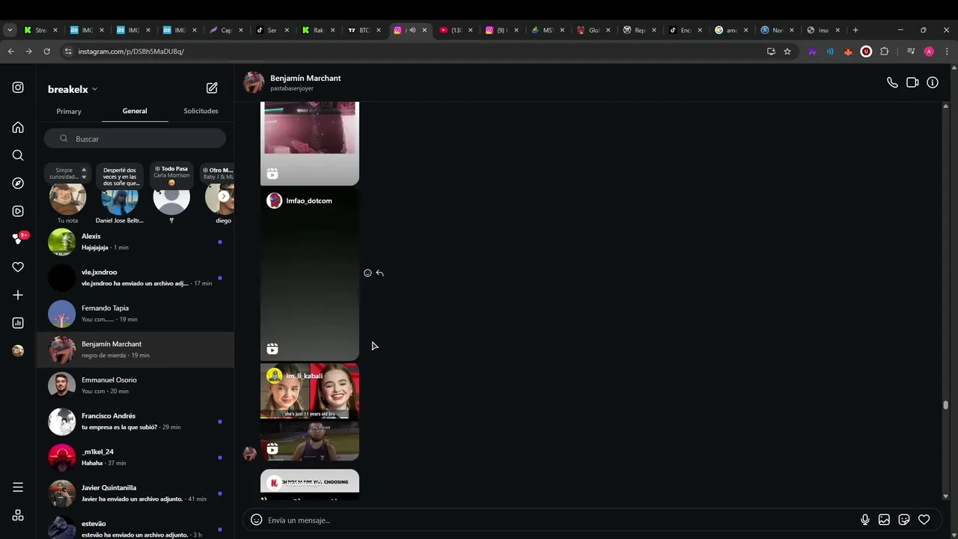958x539 pixels.
Task: Open chat with Emmanuel Osorio
Action: click(135, 386)
